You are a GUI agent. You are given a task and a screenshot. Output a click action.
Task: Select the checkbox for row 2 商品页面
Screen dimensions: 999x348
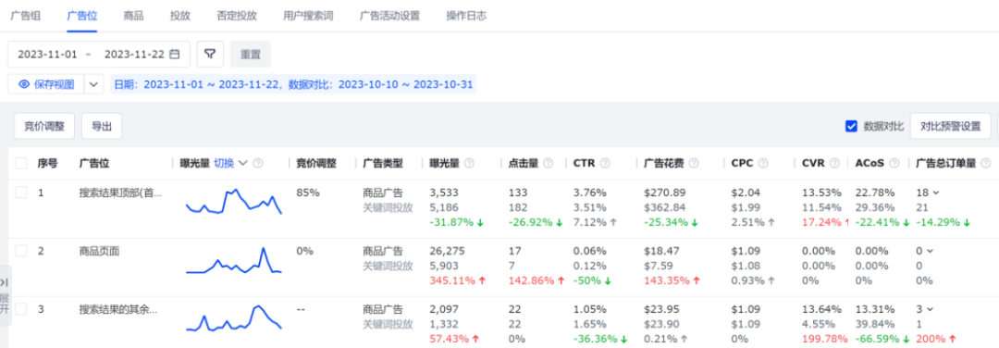coord(21,251)
